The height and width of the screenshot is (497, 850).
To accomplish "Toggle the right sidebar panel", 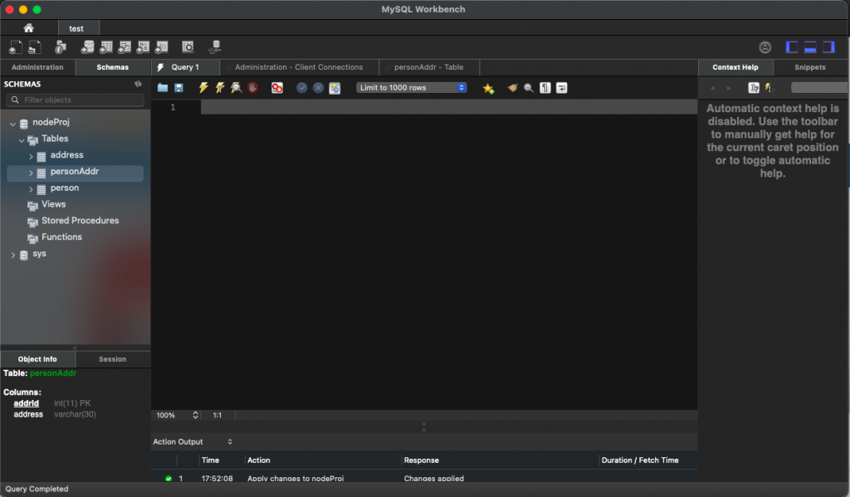I will pos(829,47).
